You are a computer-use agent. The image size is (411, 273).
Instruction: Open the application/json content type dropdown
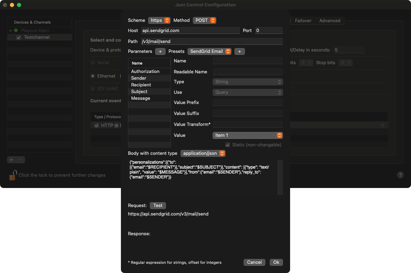(x=203, y=153)
